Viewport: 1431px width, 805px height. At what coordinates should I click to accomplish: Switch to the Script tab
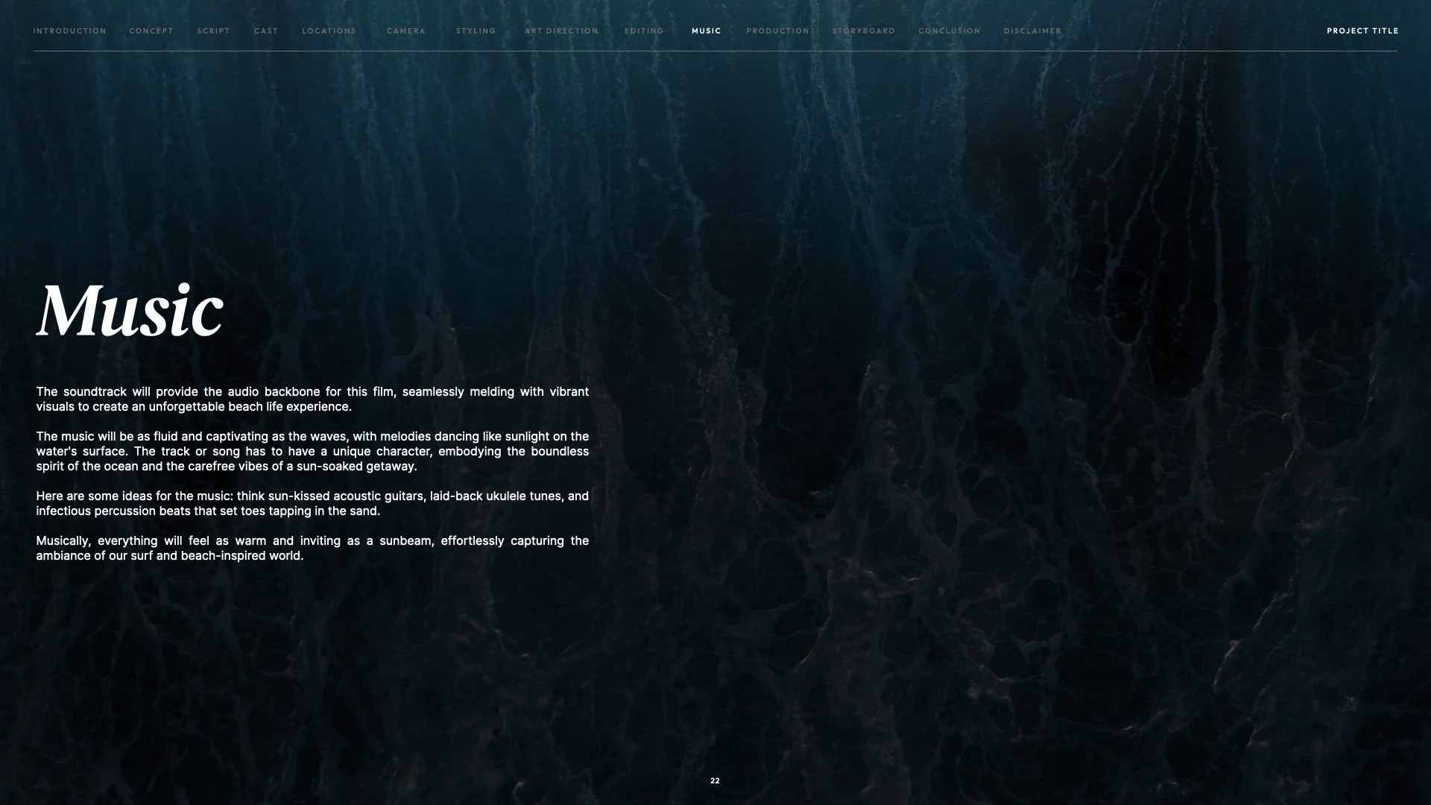click(x=213, y=31)
